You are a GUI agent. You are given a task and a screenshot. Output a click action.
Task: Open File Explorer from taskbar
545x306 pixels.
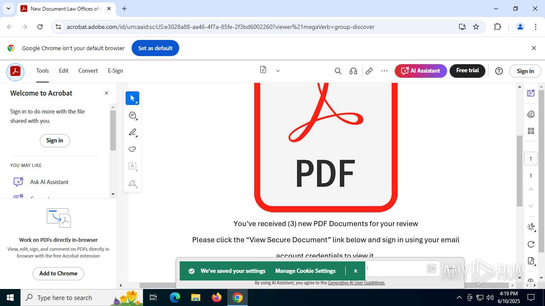click(195, 297)
